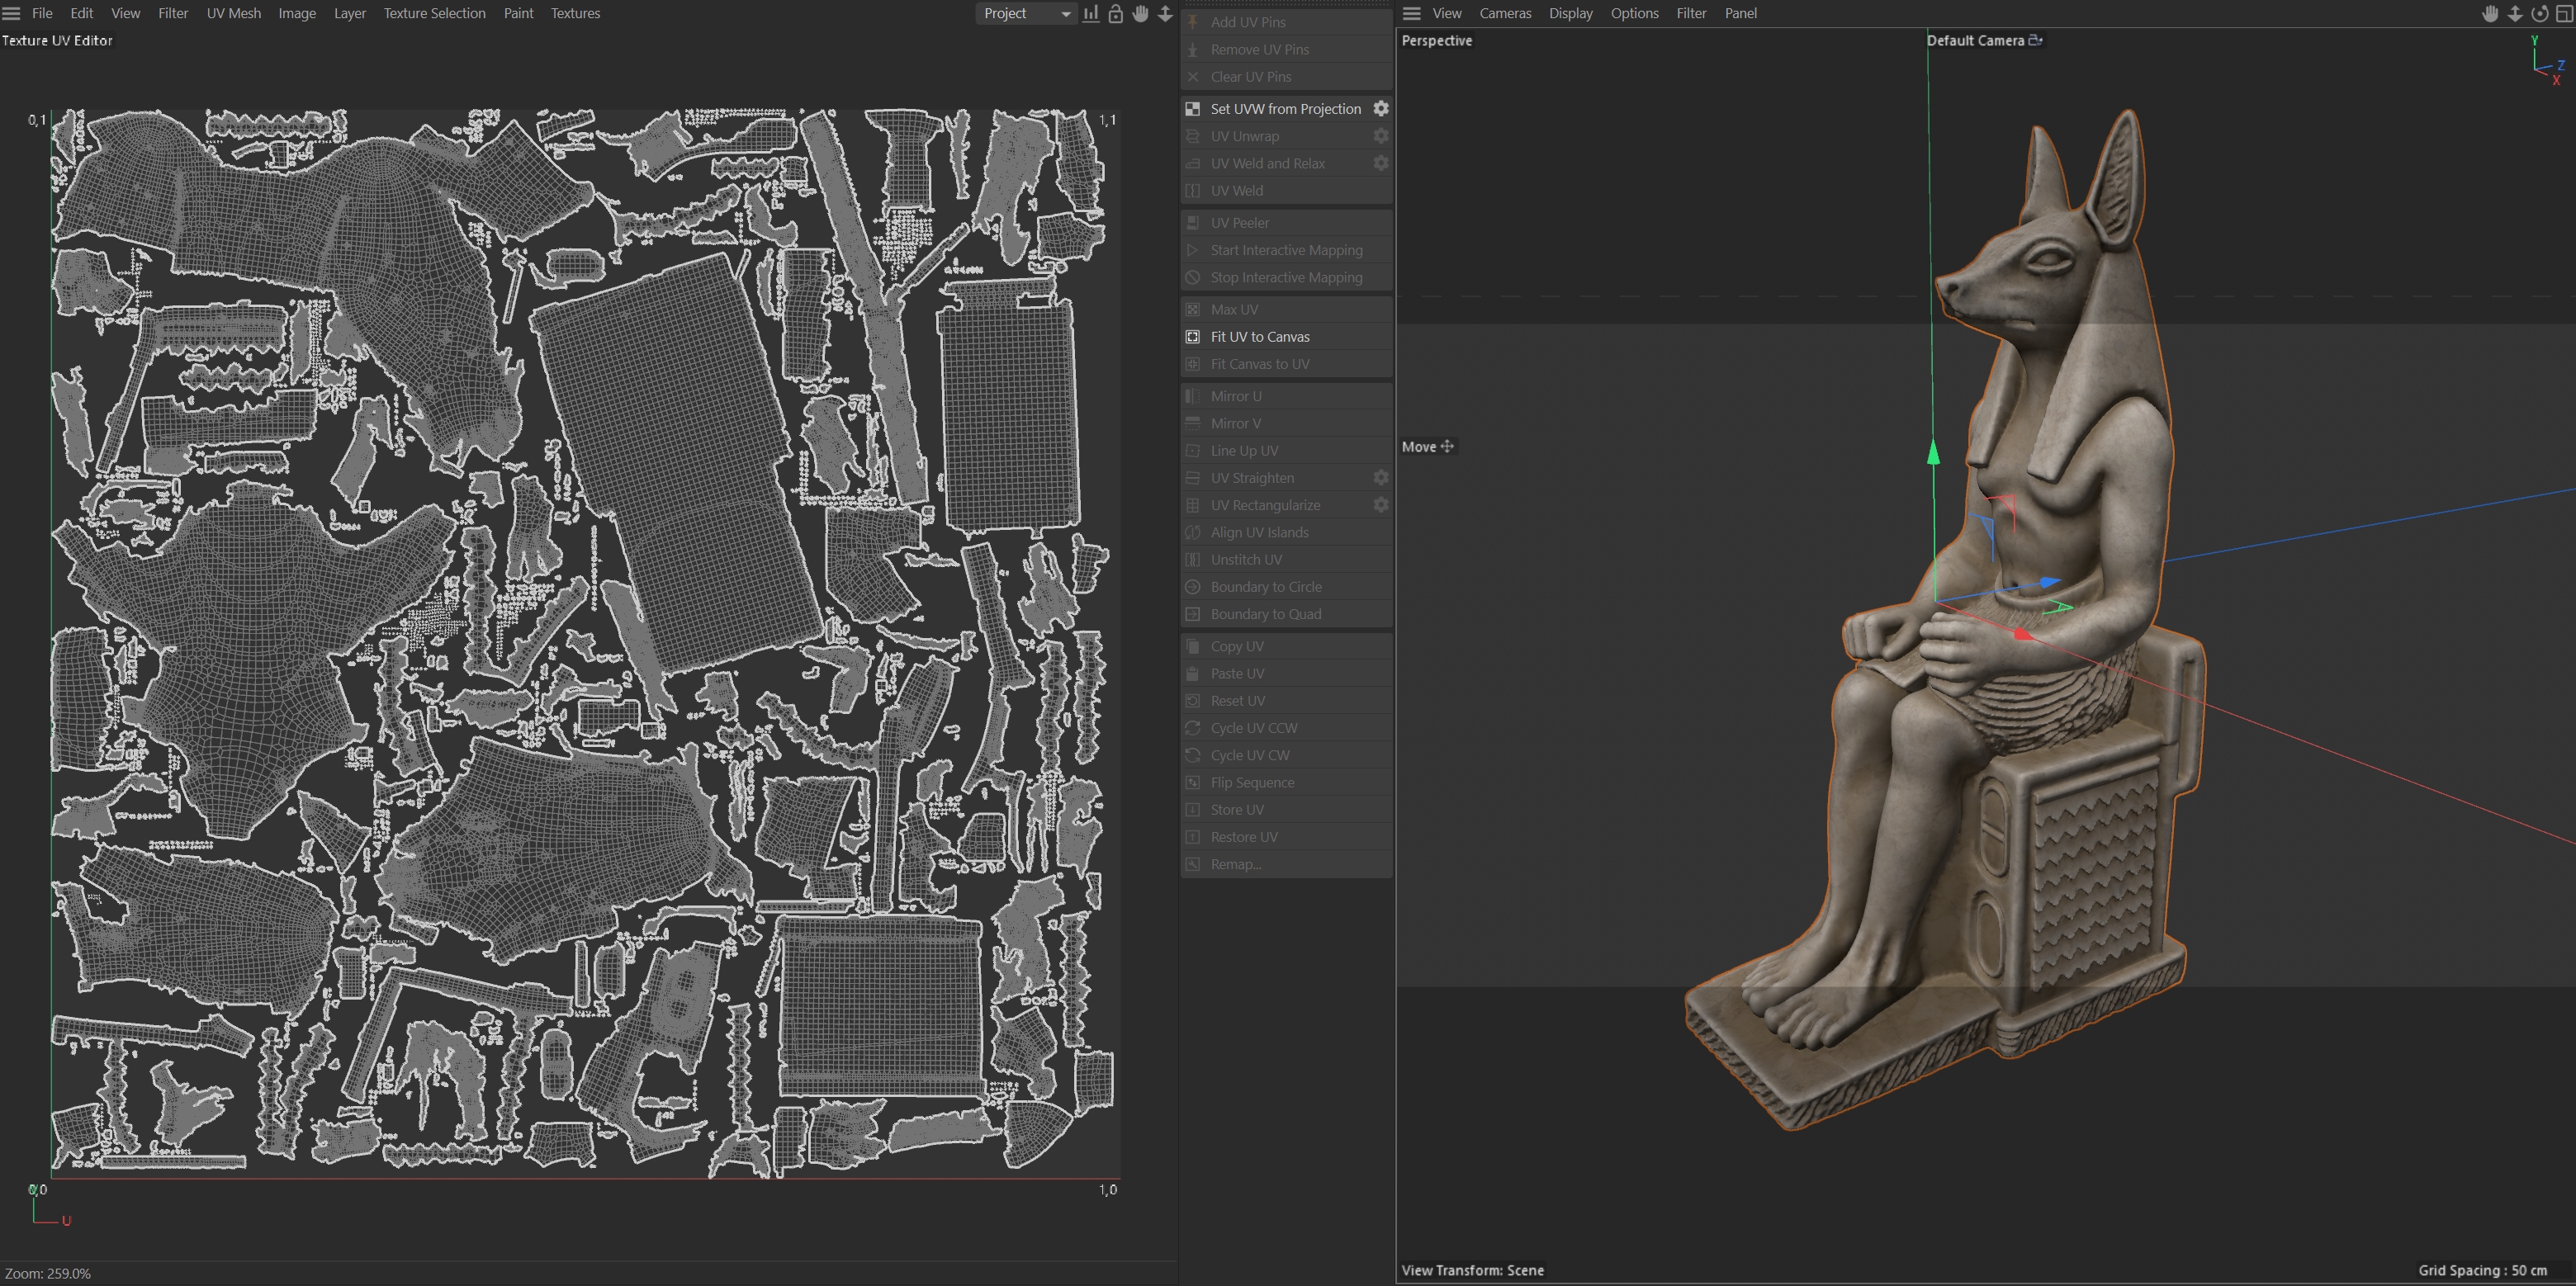Screen dimensions: 2576x1286
Task: Toggle the viewport maximize layout icon
Action: pos(2564,13)
